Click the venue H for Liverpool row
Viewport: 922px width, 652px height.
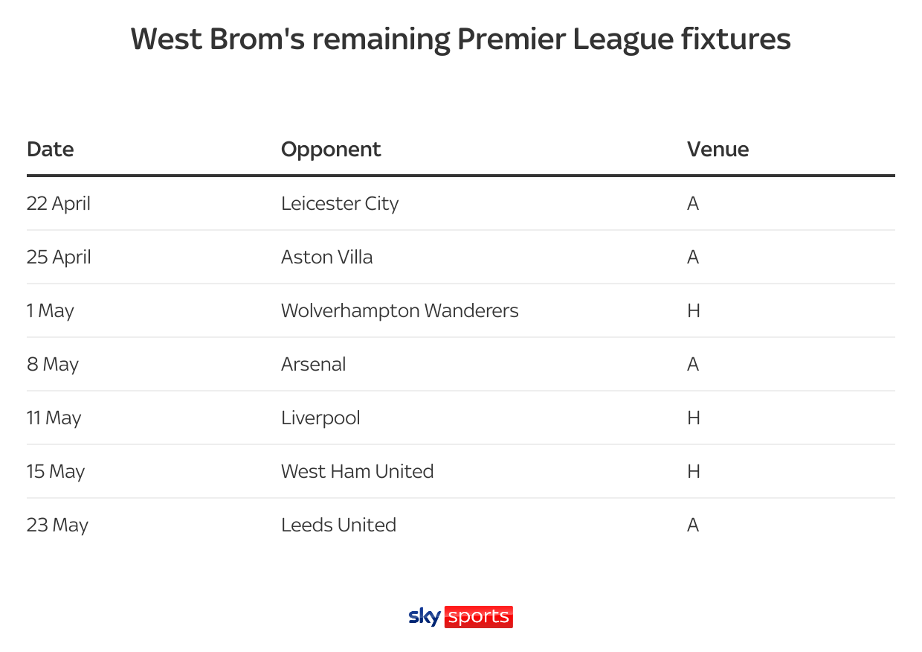pos(694,418)
